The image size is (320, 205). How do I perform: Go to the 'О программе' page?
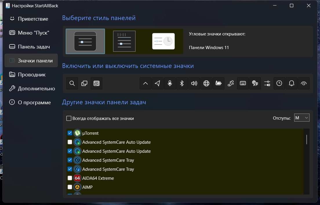pyautogui.click(x=34, y=102)
